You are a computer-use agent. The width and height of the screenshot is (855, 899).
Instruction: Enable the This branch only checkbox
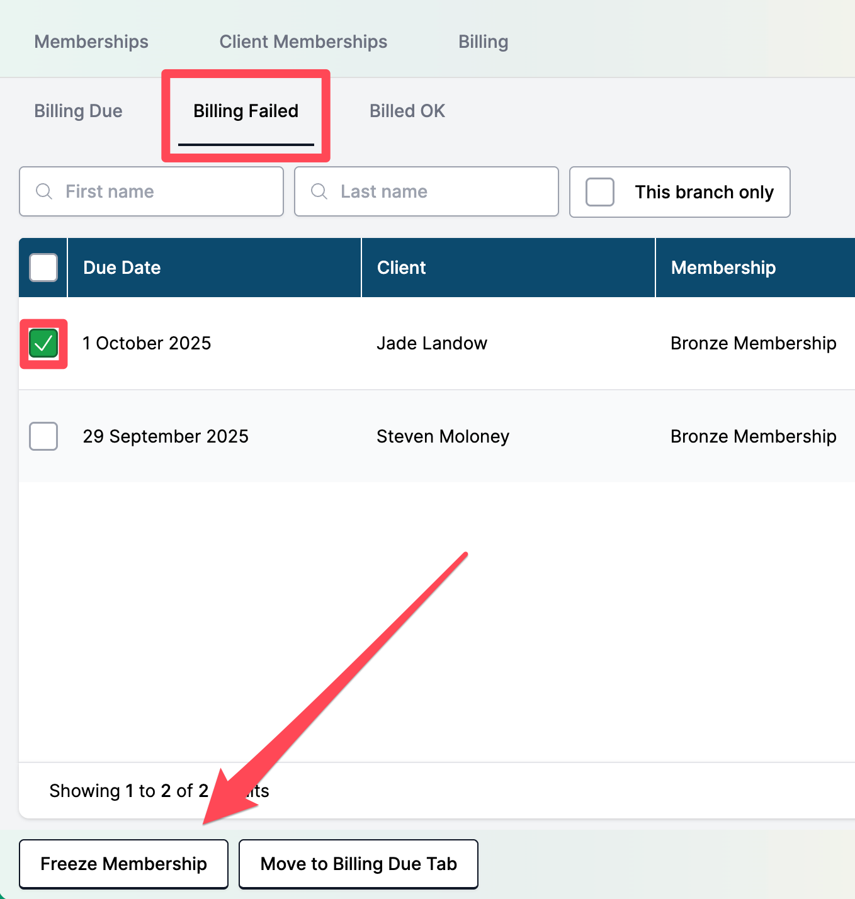coord(600,192)
